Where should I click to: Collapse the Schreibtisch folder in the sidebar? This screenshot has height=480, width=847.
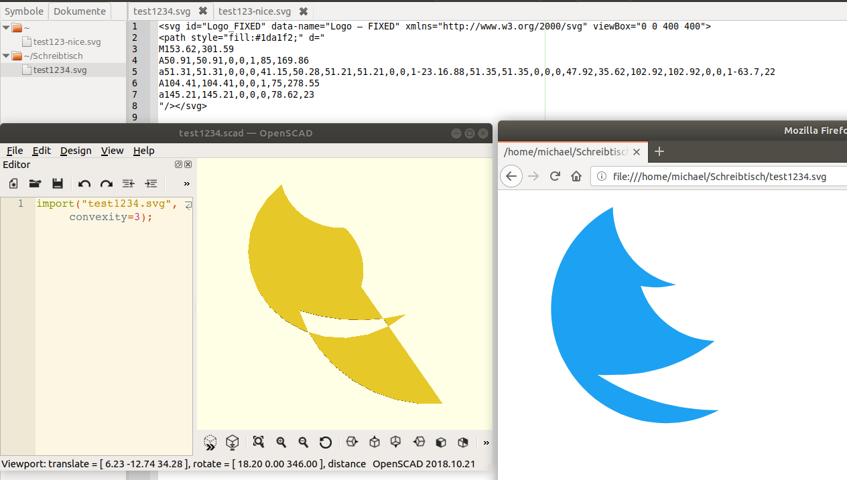pyautogui.click(x=5, y=56)
